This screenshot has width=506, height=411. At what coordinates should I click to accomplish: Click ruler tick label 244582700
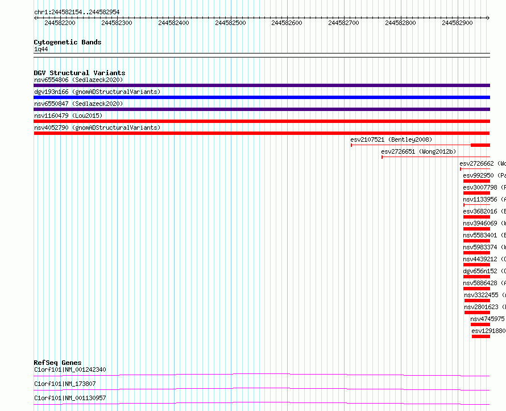coord(343,23)
